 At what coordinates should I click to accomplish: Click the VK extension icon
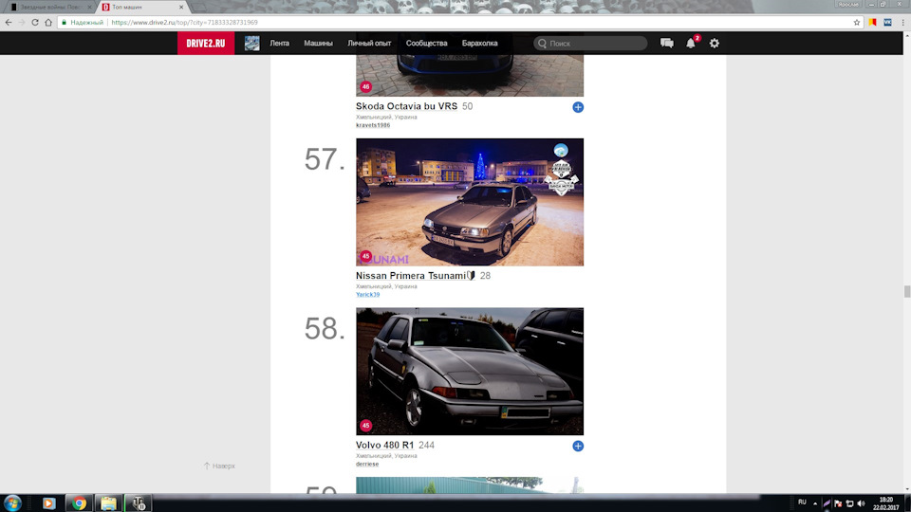pyautogui.click(x=888, y=22)
